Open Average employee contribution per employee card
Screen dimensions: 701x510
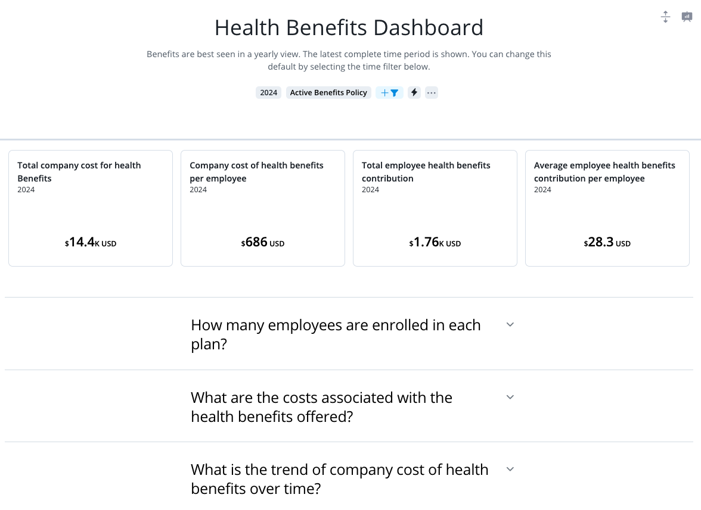607,208
